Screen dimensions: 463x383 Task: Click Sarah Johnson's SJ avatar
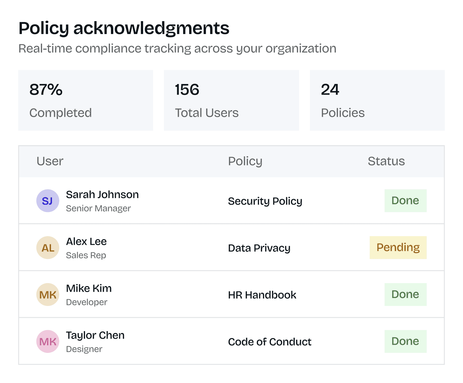click(48, 201)
